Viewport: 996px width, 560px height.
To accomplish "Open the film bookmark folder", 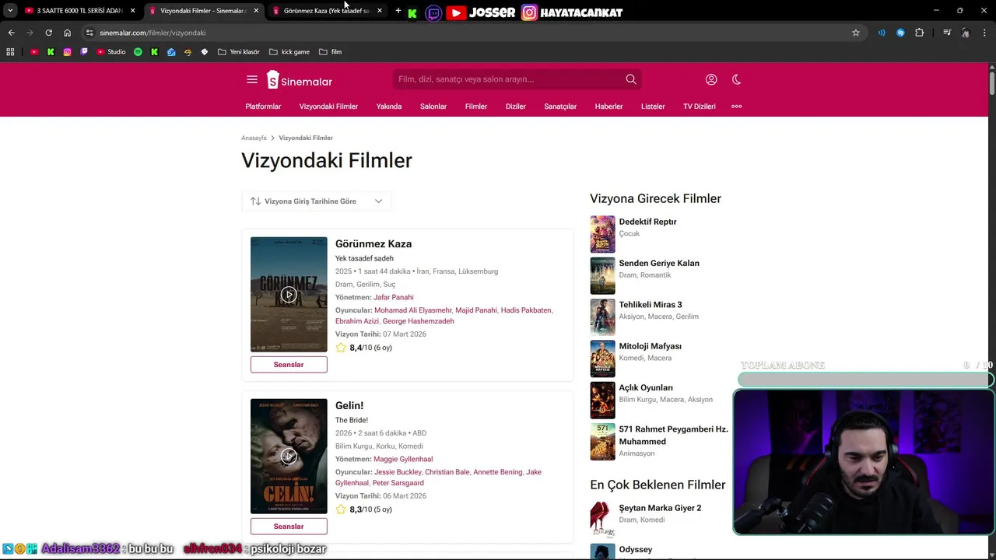I will coord(331,52).
